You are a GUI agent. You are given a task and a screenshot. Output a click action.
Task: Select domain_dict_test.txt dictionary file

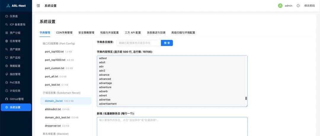coord(66,117)
